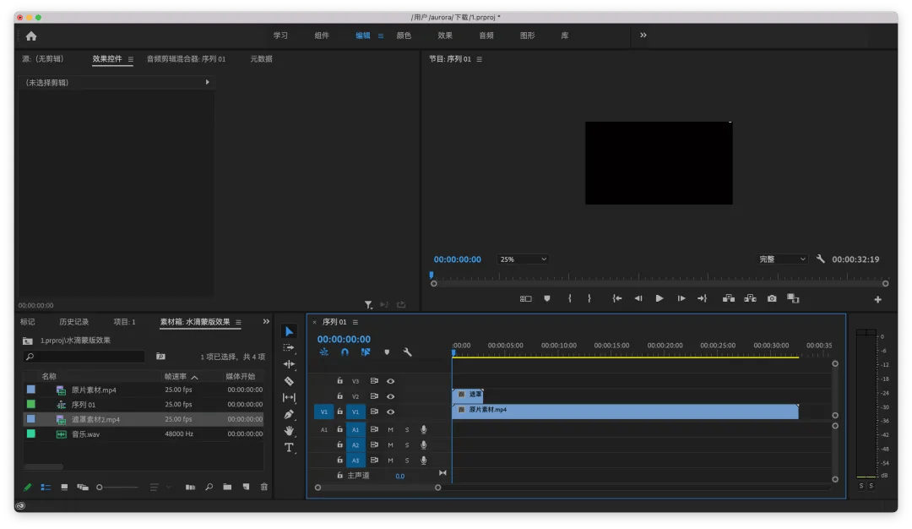912x529 pixels.
Task: Lock the V3 track
Action: [339, 380]
